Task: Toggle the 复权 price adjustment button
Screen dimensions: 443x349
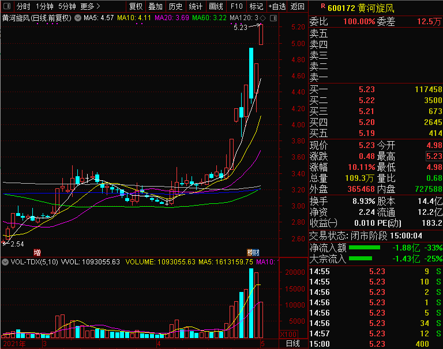Action: coord(136,6)
